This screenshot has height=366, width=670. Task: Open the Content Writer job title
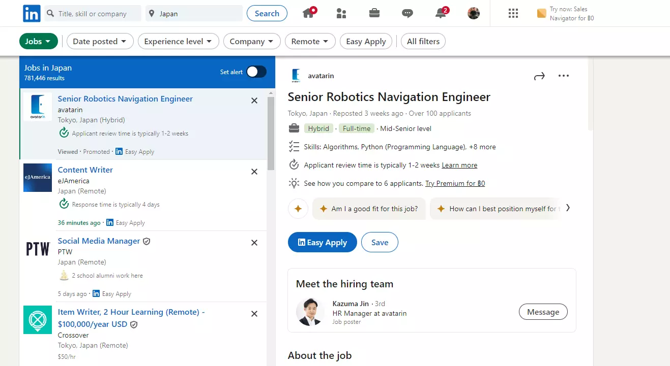85,170
